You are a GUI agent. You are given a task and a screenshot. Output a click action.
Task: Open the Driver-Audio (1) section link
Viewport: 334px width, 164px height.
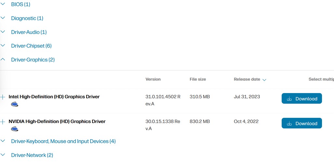point(29,32)
